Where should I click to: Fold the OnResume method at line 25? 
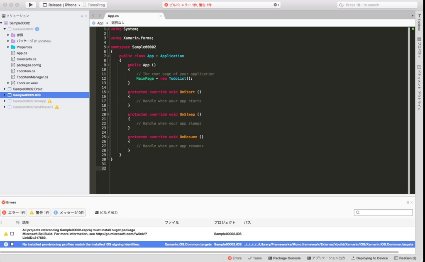(107, 137)
